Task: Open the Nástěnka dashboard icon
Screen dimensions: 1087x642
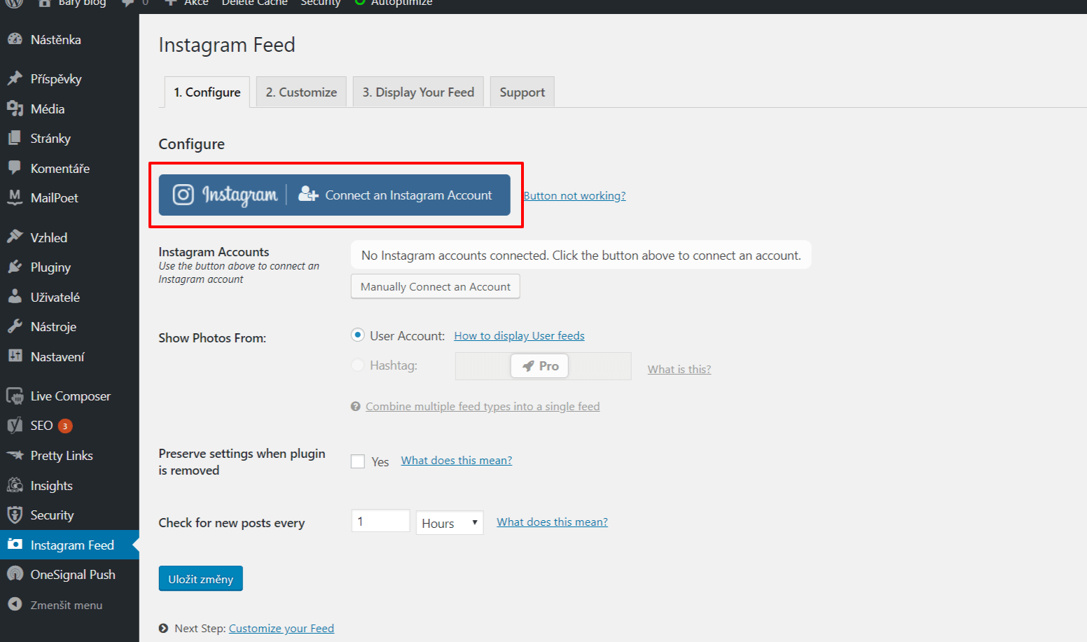Action: tap(15, 39)
